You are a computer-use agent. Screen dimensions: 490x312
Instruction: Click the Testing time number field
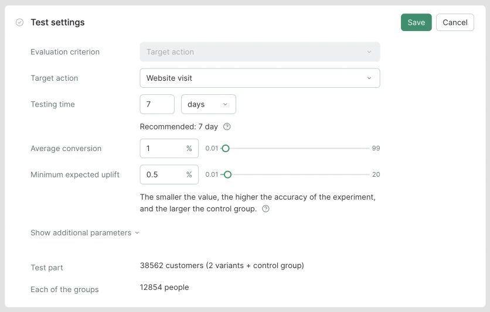point(157,104)
